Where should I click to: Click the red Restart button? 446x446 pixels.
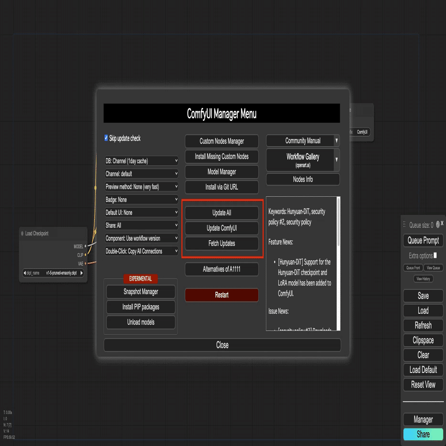point(222,295)
